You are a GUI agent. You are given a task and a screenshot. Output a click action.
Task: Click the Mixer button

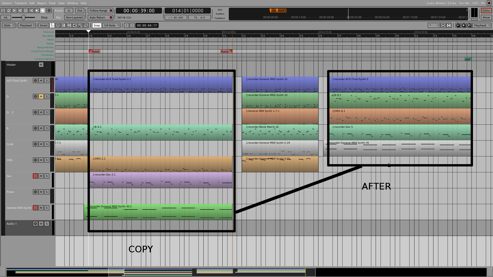[x=486, y=17]
